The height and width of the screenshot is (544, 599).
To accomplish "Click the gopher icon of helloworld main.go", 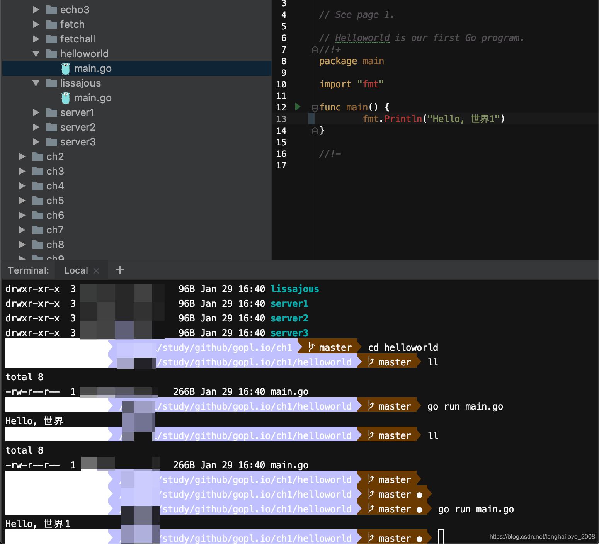I will [x=66, y=68].
